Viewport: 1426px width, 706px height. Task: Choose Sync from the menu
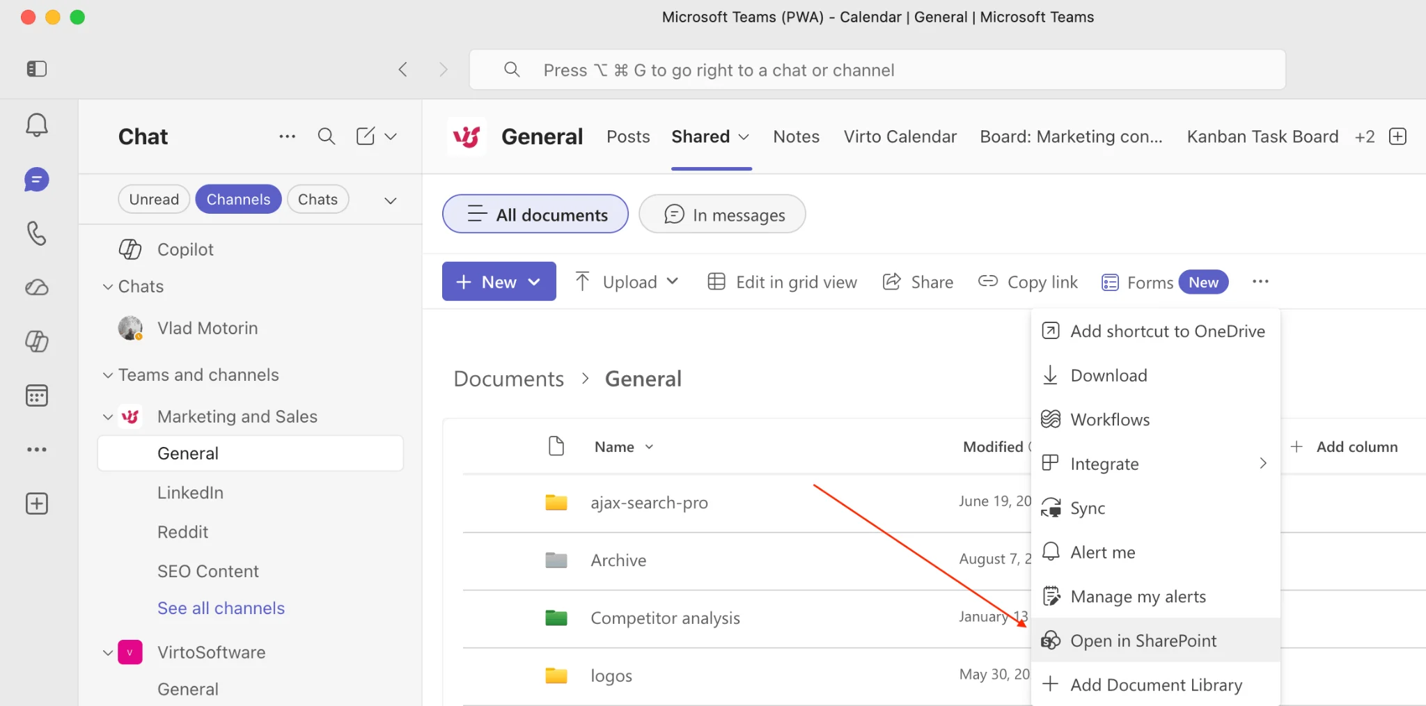(1156, 508)
